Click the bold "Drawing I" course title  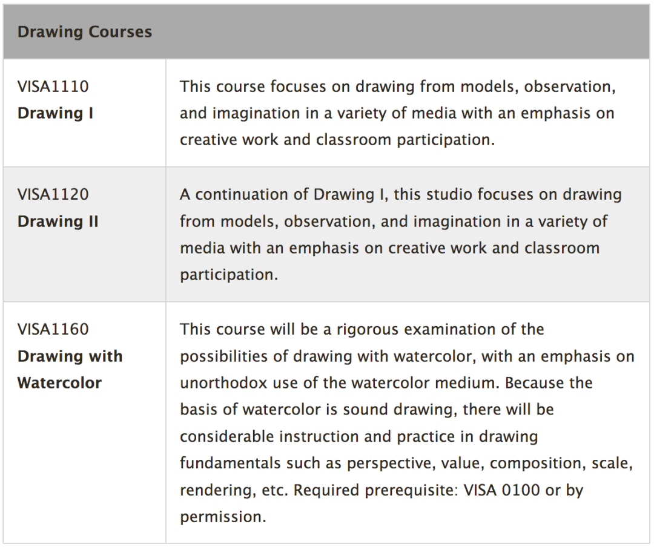click(x=56, y=113)
